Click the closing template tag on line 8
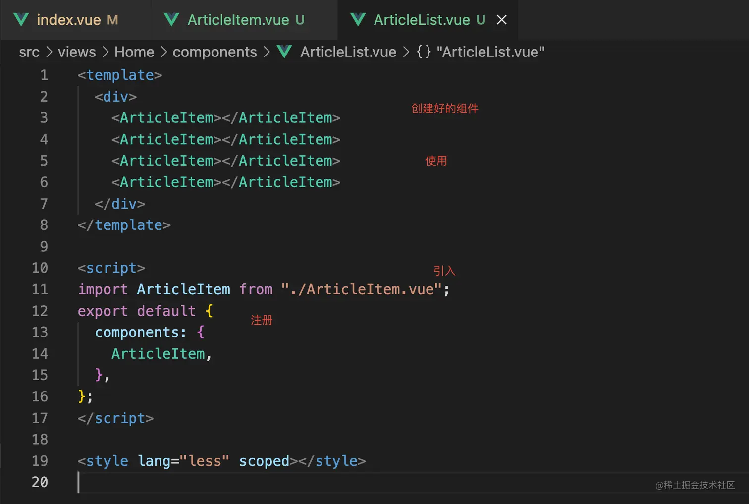Screen dimensions: 749x504 [x=124, y=225]
